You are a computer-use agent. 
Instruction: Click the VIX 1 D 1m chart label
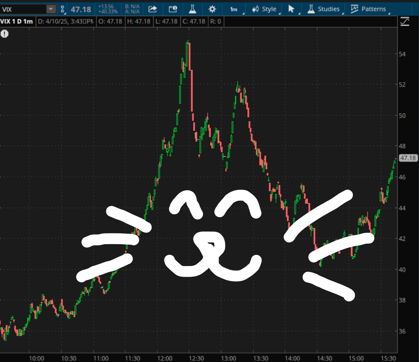tap(17, 21)
